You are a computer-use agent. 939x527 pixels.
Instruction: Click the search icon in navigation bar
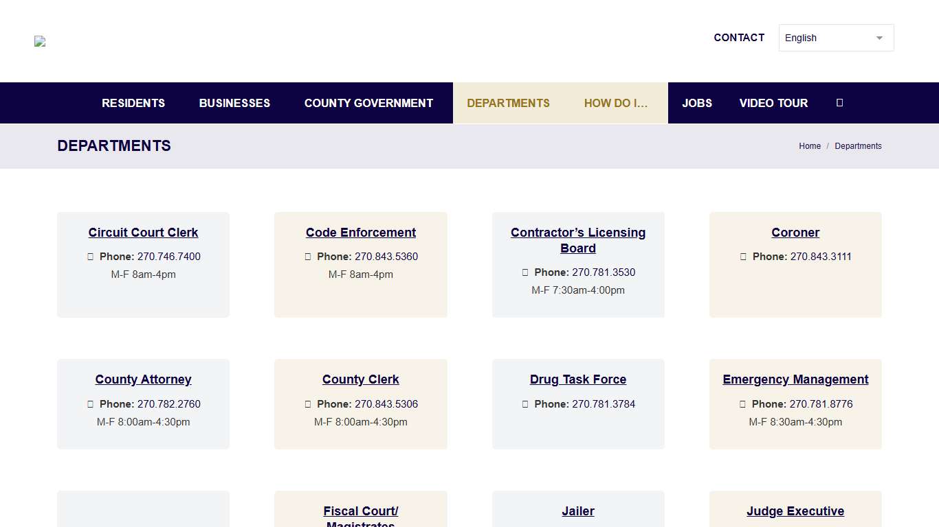(839, 103)
